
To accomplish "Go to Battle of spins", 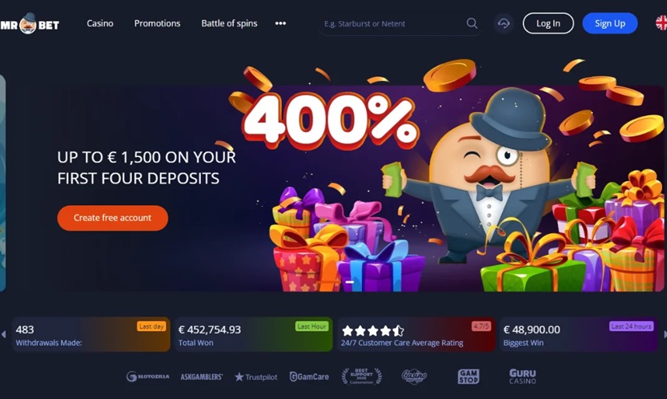I will (229, 23).
